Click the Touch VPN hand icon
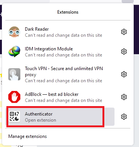 coord(14,74)
